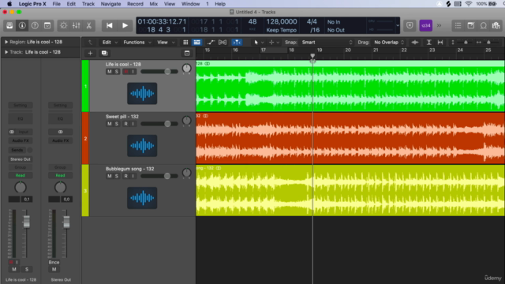This screenshot has width=505, height=284.
Task: Expand Region: Life is cool - 128 inspector
Action: click(6, 42)
